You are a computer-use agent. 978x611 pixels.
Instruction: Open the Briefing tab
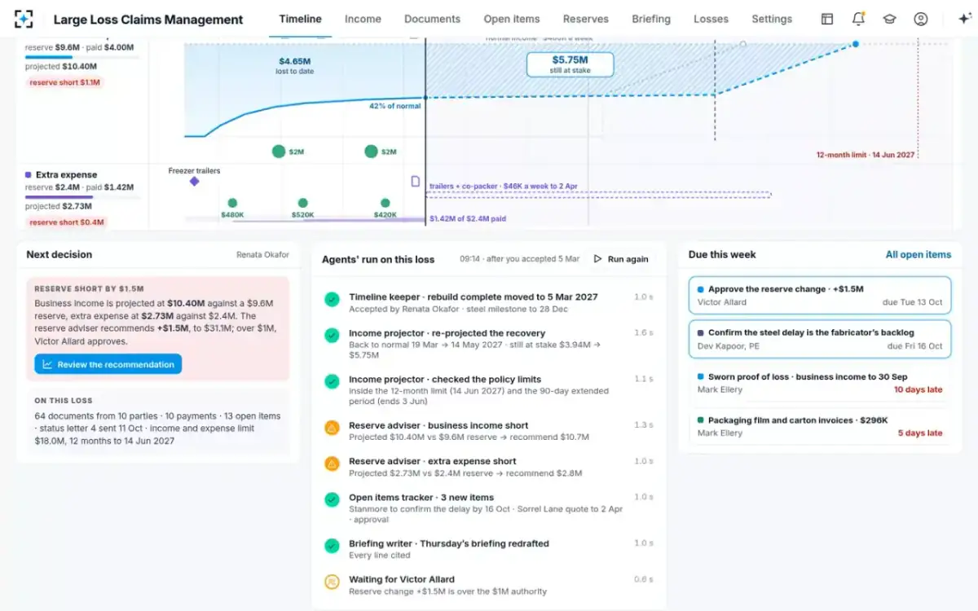pos(651,19)
